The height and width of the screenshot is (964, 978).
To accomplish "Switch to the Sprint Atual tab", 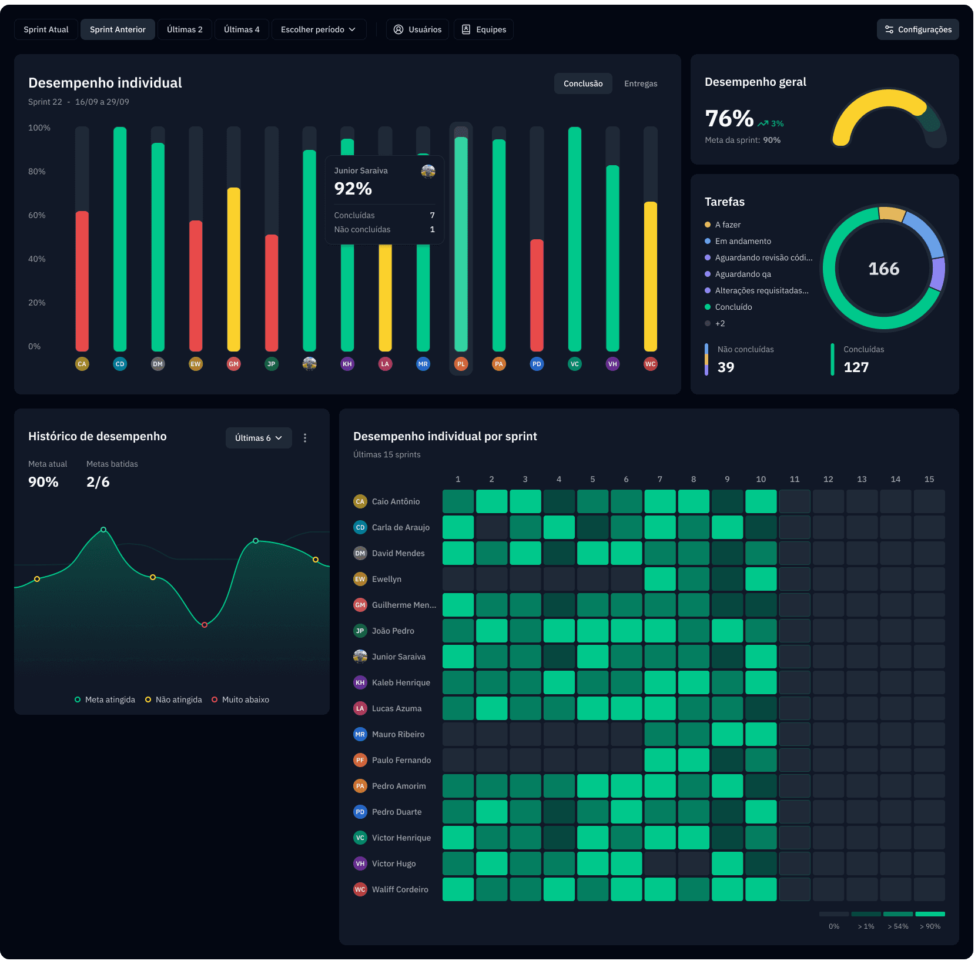I will coord(46,29).
